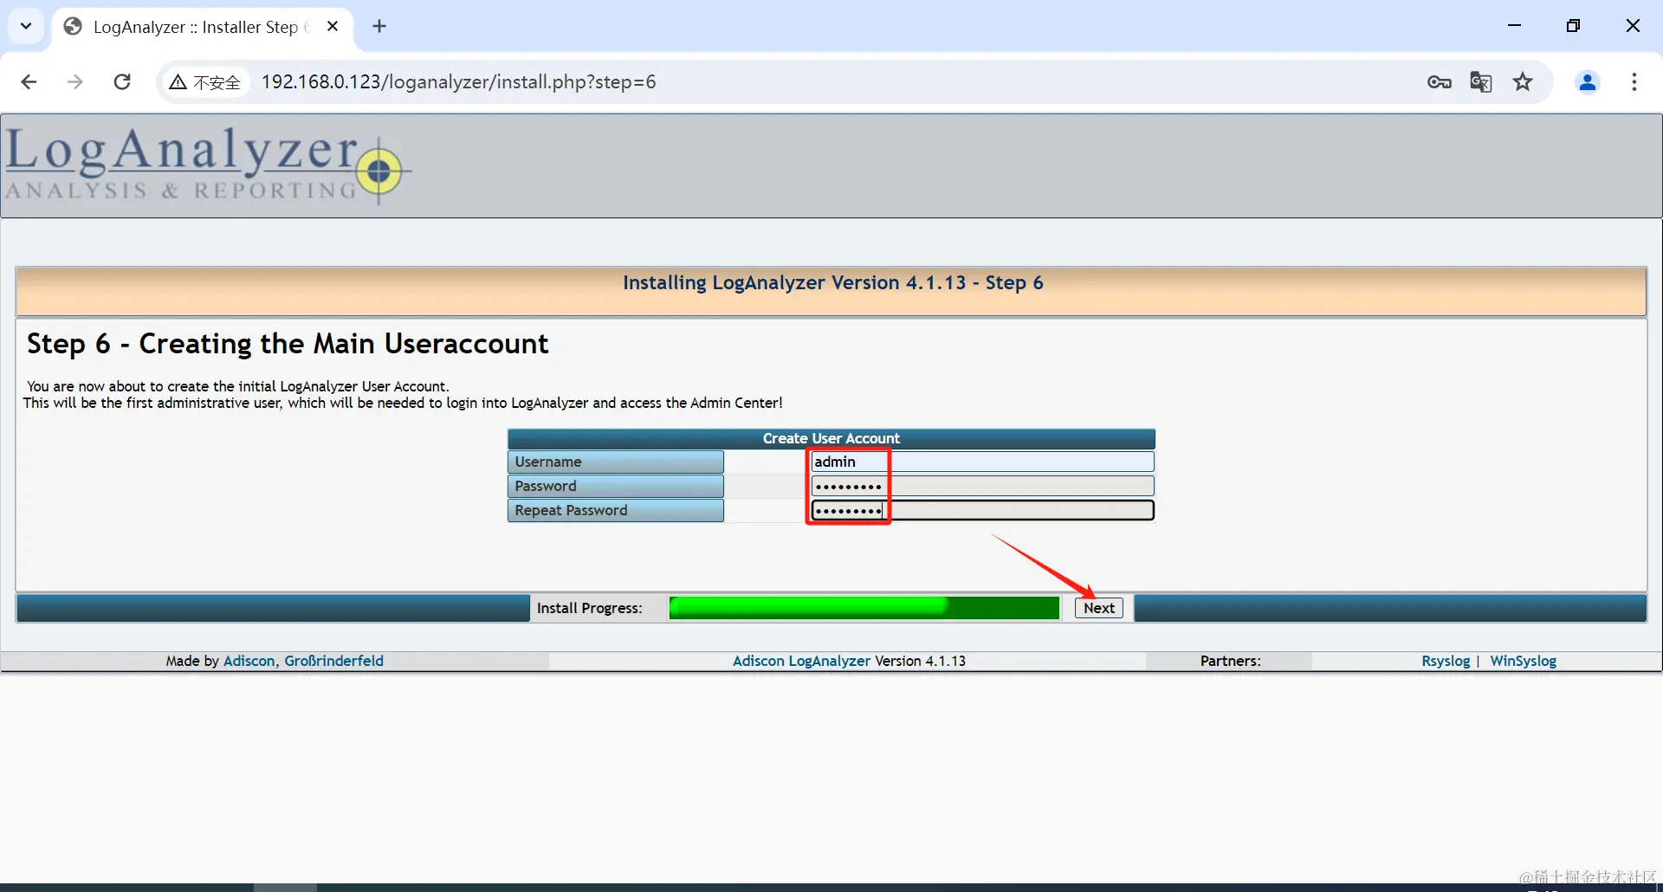Image resolution: width=1663 pixels, height=892 pixels.
Task: Restore down the browser window
Action: coord(1573,26)
